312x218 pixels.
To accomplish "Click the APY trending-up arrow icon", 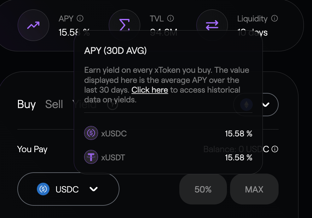I will (33, 25).
